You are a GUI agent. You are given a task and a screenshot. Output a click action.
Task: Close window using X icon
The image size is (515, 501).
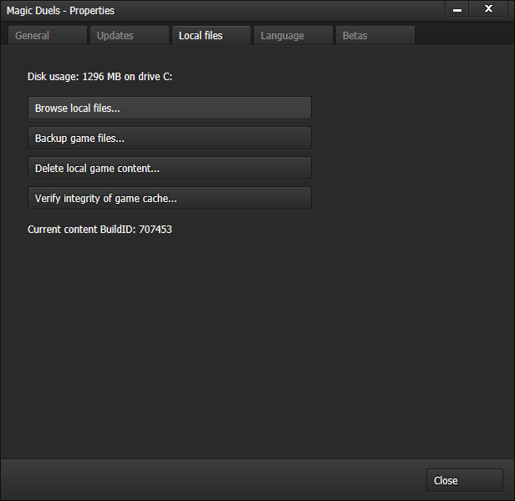488,9
